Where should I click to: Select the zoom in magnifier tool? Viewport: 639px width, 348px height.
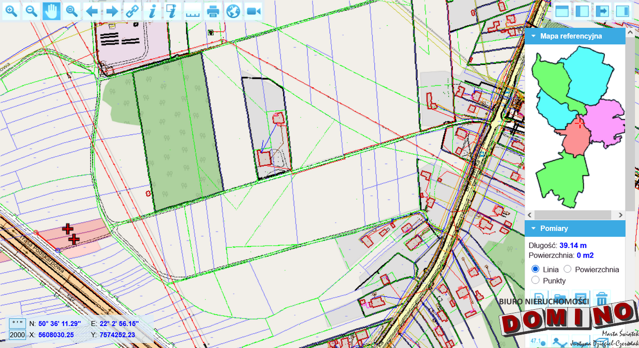point(11,11)
